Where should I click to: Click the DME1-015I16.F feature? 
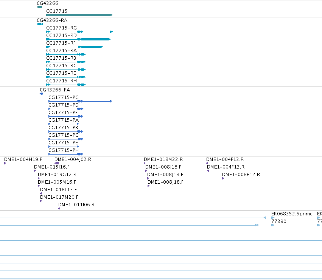point(52,167)
